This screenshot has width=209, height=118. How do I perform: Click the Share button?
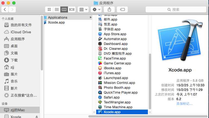tap(109, 9)
